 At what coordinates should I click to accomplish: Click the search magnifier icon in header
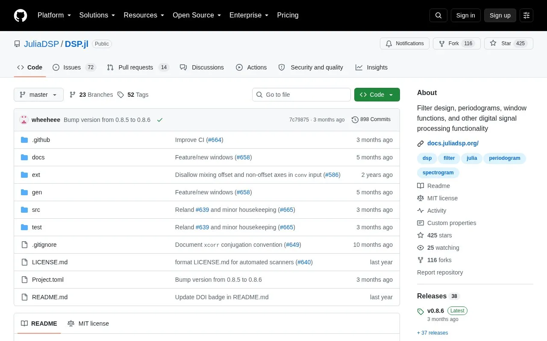coord(438,15)
